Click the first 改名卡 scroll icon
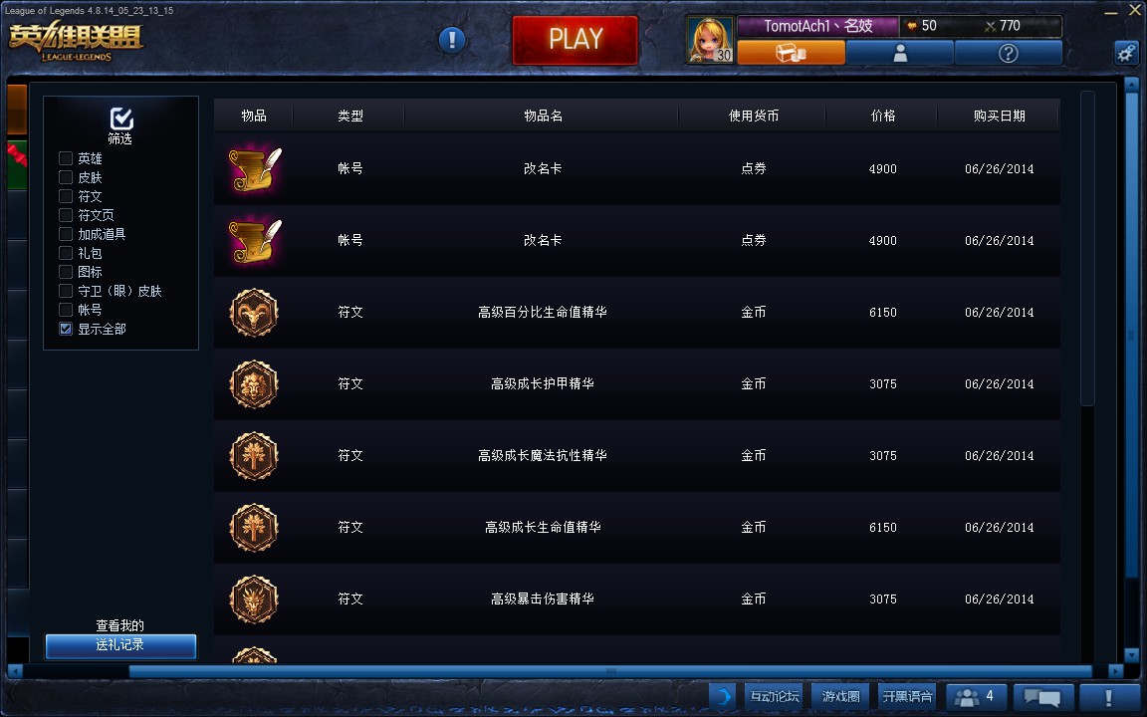This screenshot has width=1147, height=717. [254, 169]
